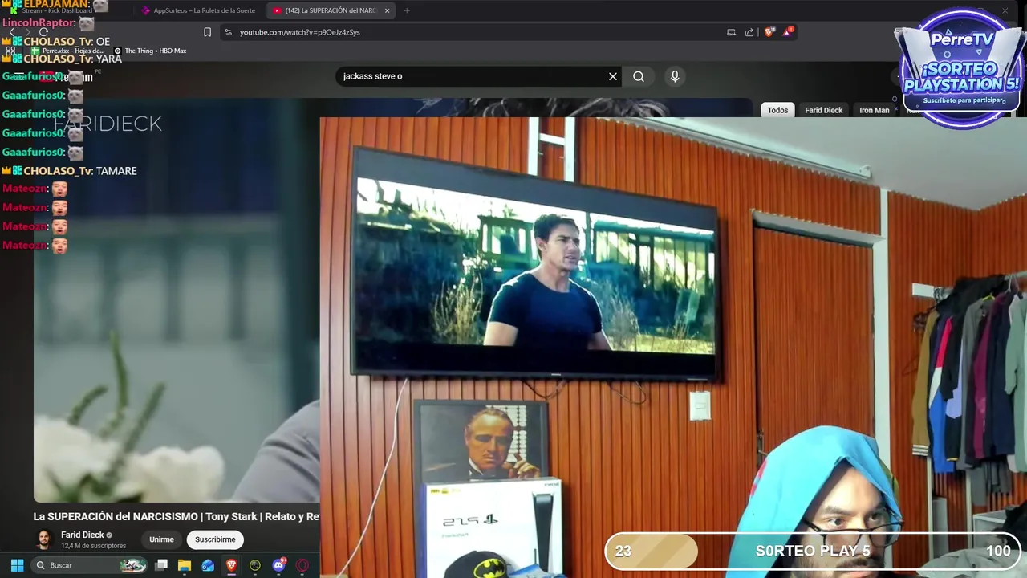Click inside the YouTube search field
Image resolution: width=1027 pixels, height=578 pixels.
(x=472, y=76)
